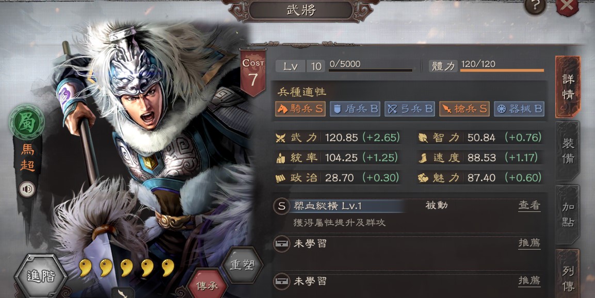
Task: Open the help question mark icon
Action: (x=535, y=6)
